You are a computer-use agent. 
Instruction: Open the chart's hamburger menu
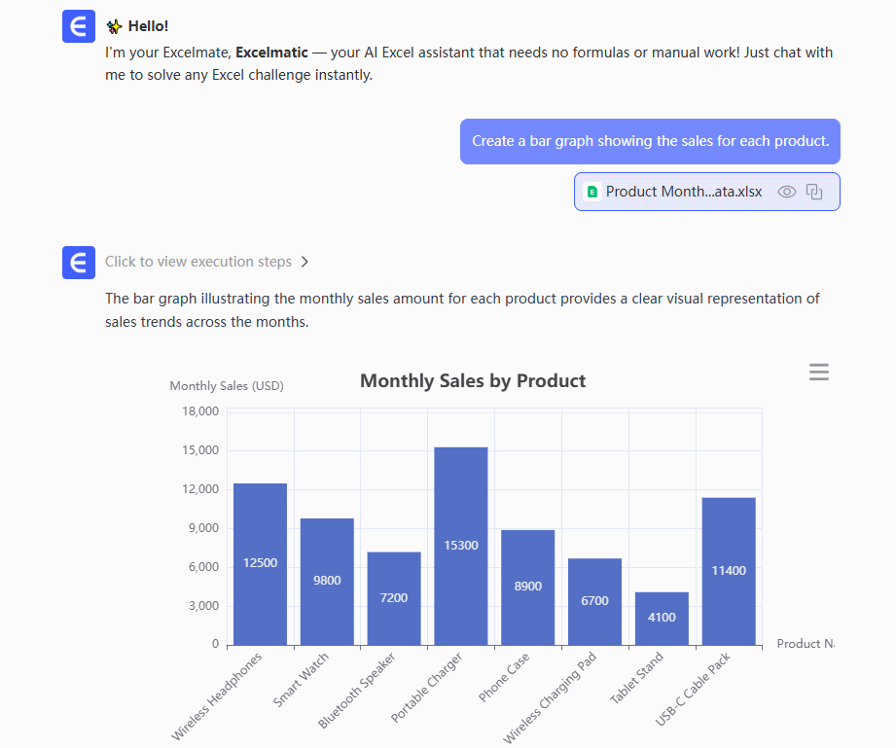coord(819,373)
